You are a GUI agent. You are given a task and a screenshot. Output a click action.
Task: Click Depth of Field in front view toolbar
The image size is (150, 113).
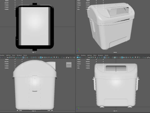click(x=60, y=57)
